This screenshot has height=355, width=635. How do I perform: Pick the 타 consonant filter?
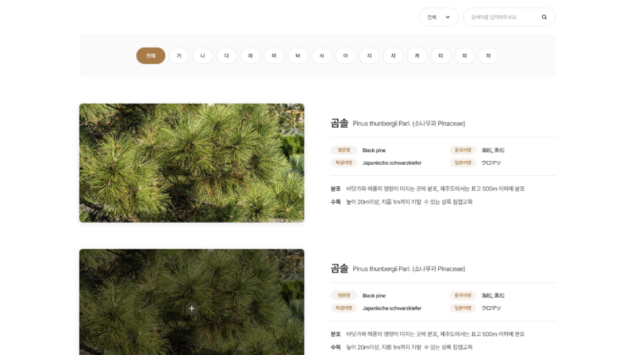tap(441, 55)
